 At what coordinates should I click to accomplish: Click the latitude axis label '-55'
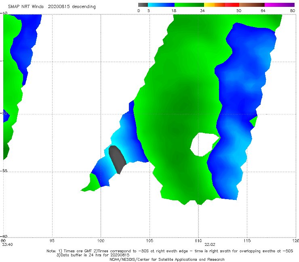click(x=4, y=171)
